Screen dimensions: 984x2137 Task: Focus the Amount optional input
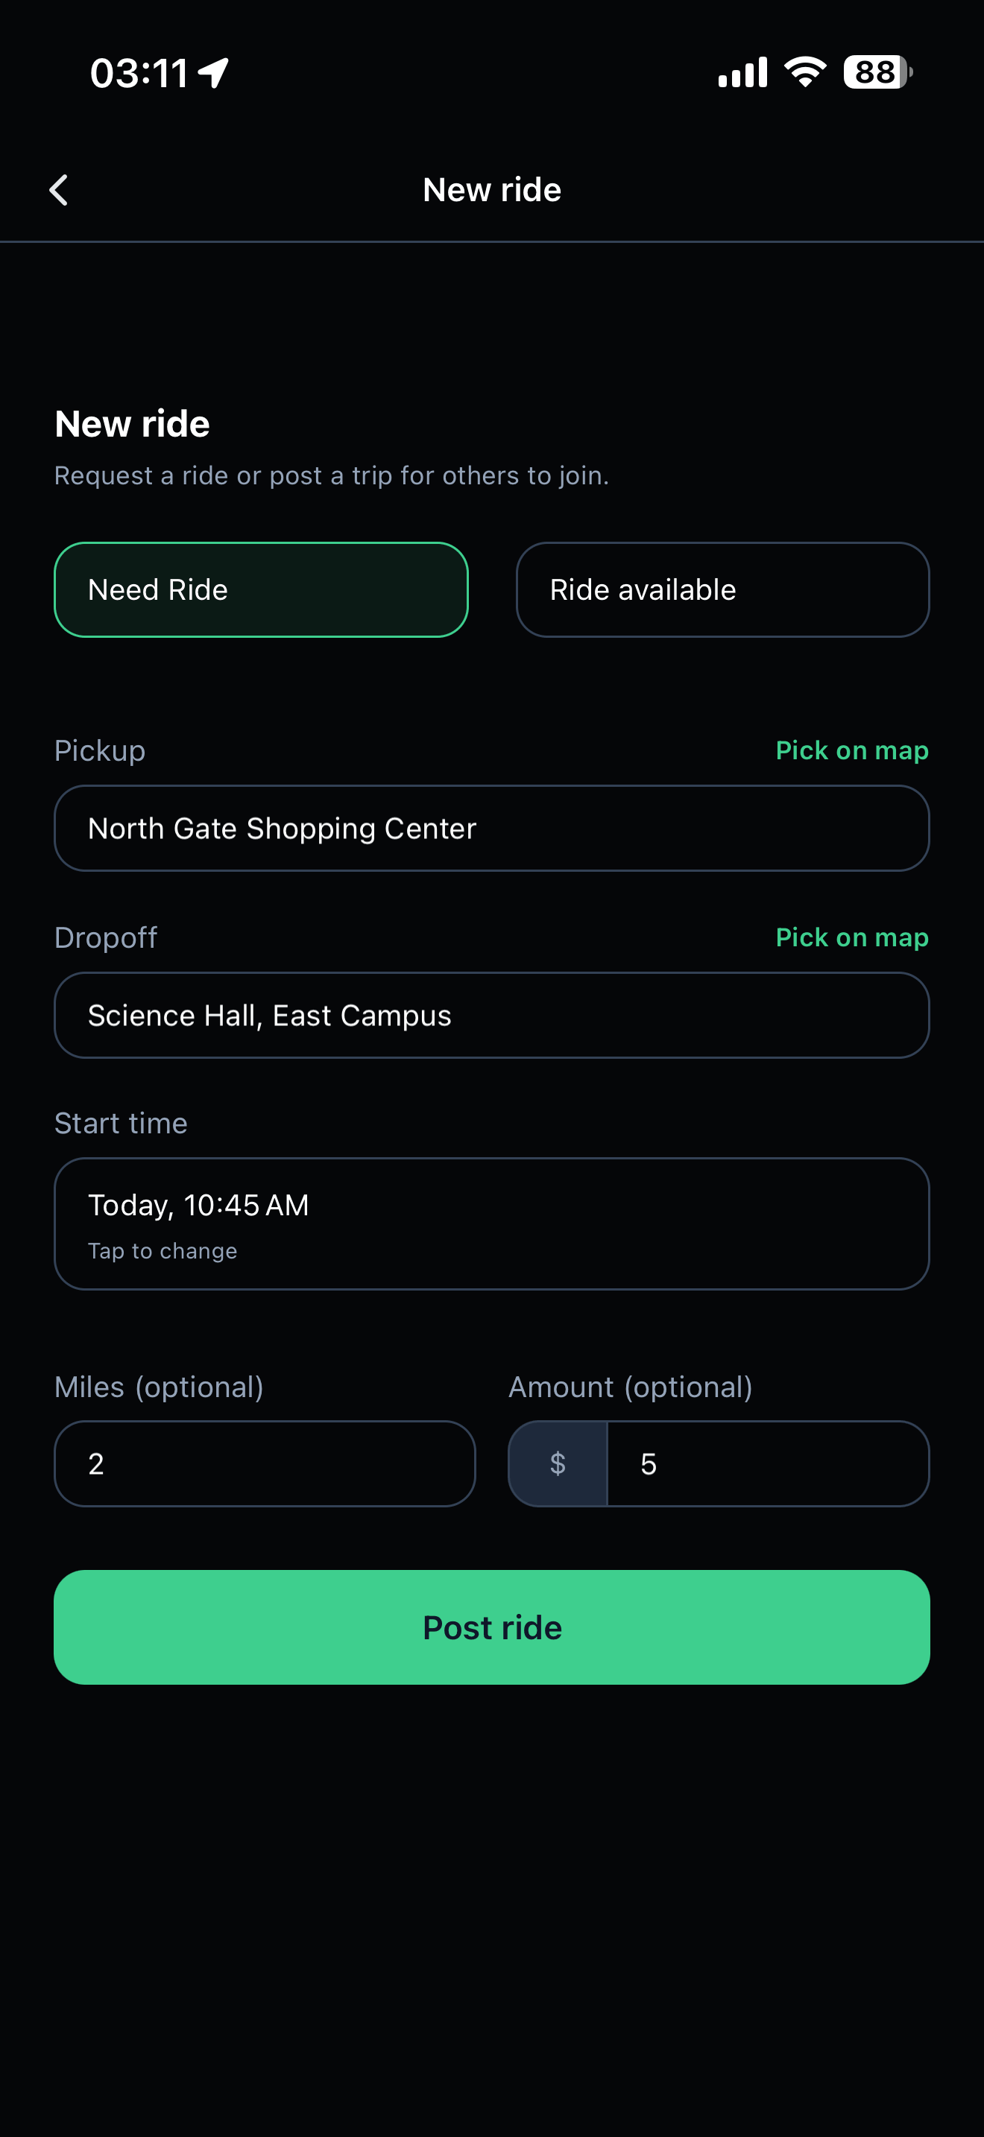tap(766, 1463)
